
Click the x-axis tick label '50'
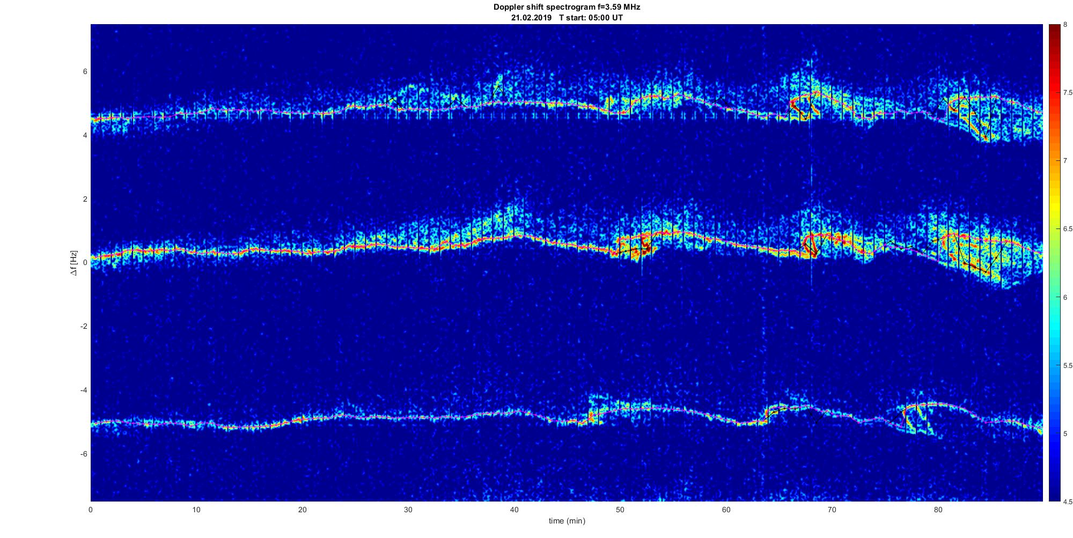[x=620, y=510]
